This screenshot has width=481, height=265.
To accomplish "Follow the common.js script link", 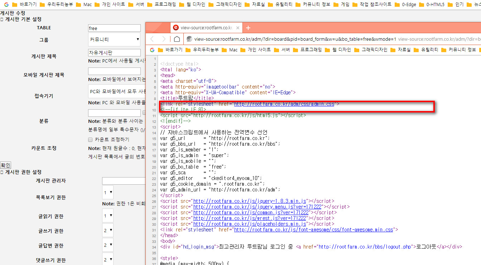I will 251,212.
